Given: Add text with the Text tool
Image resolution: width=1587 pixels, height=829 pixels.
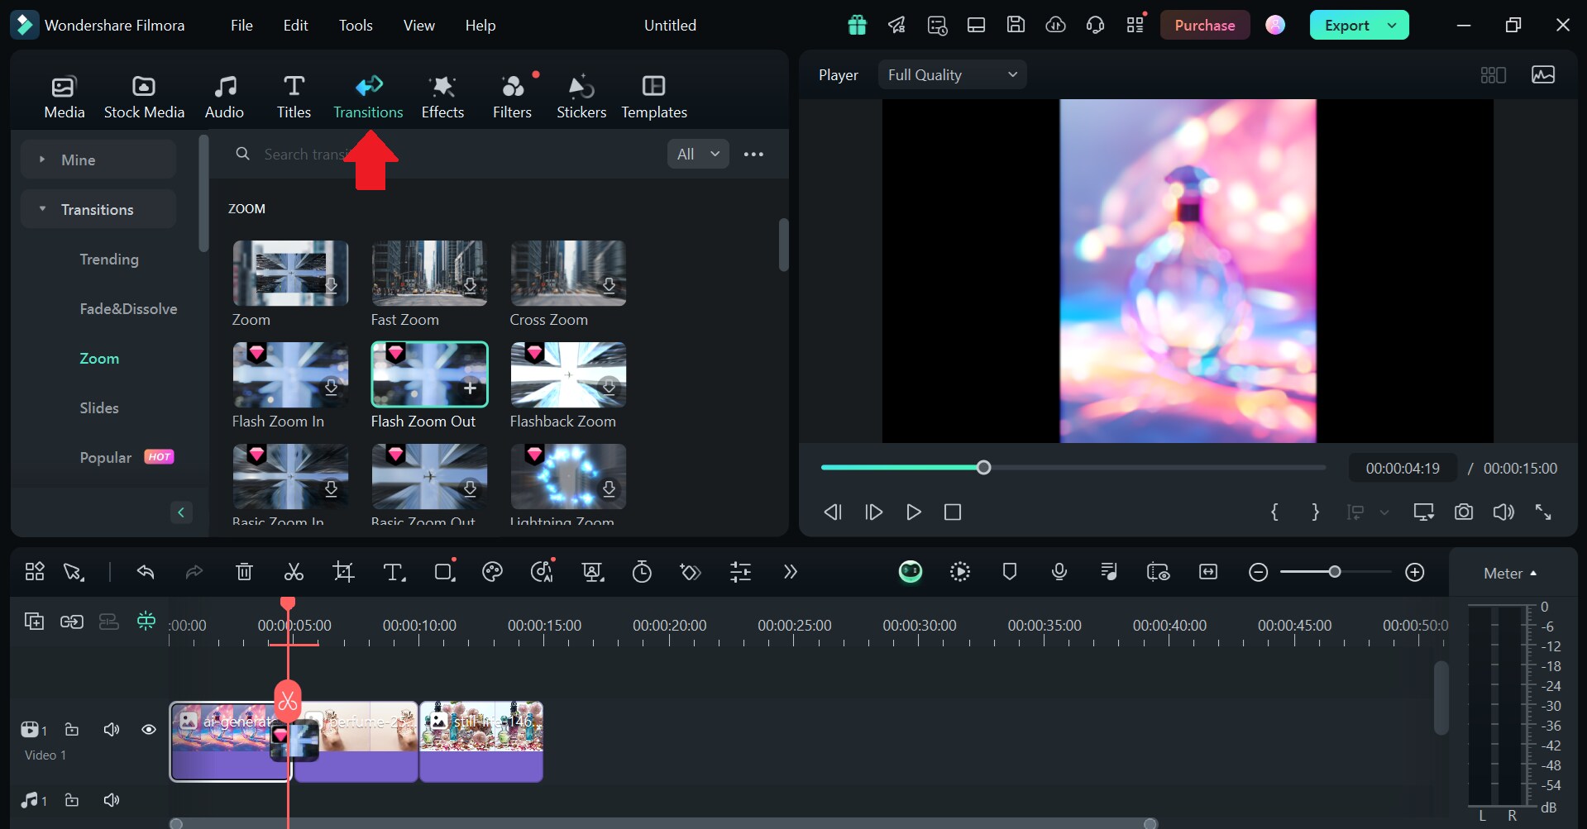Looking at the screenshot, I should 394,572.
